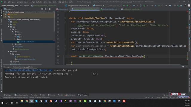Click the Git commit checkmark icon
Screen dimensions: 191x107
pyautogui.click(x=159, y=6)
